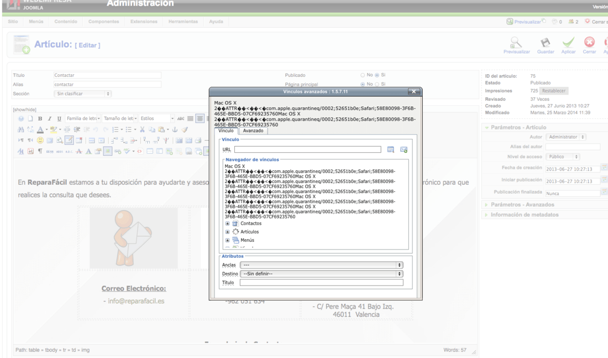Open the Herramientas menu
Image resolution: width=608 pixels, height=358 pixels.
[x=183, y=22]
